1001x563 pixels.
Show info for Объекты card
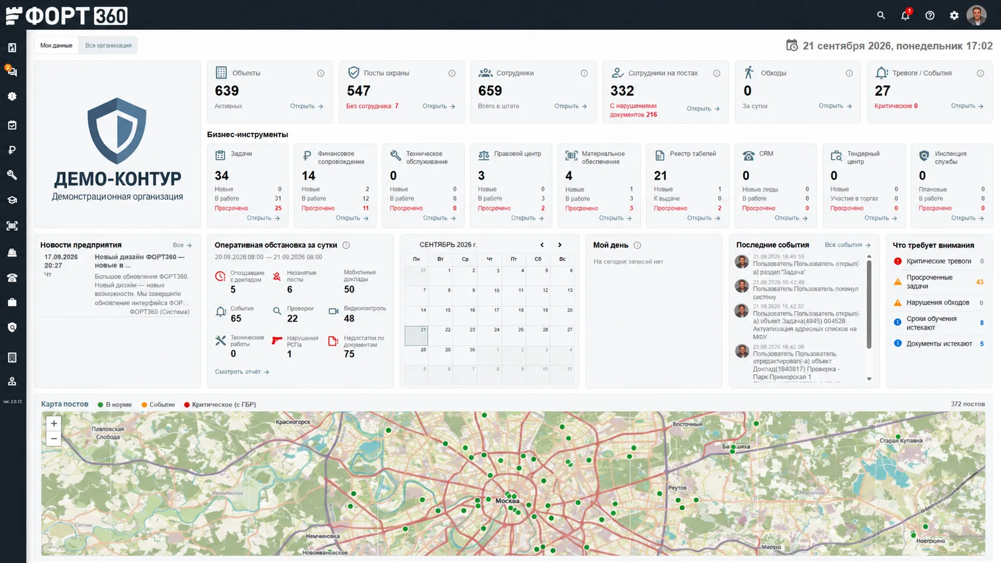click(321, 73)
